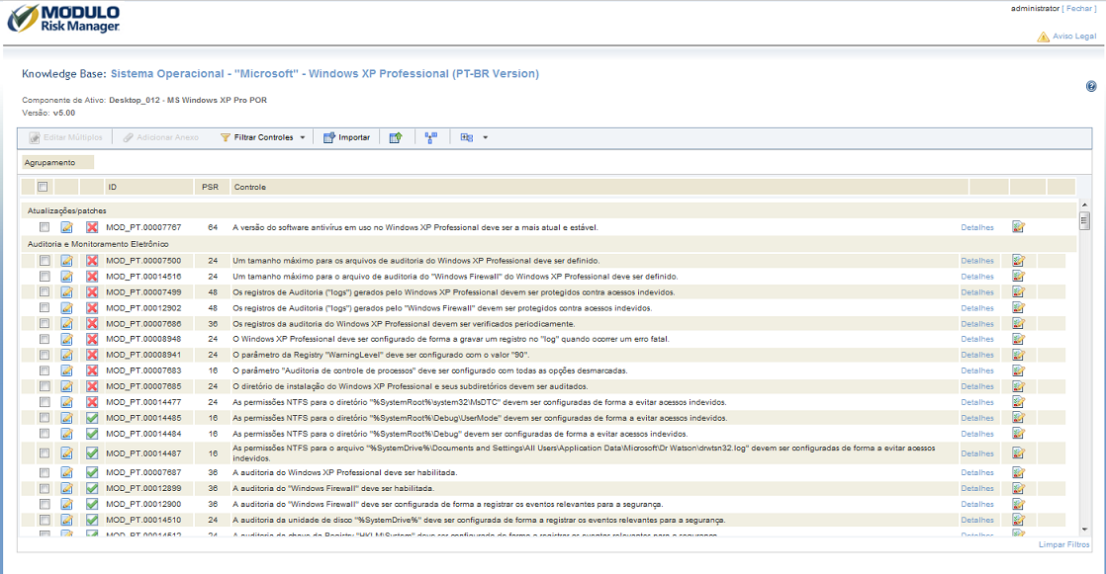Check the box for MOD_PT.00007499
This screenshot has width=1106, height=574.
pos(45,292)
